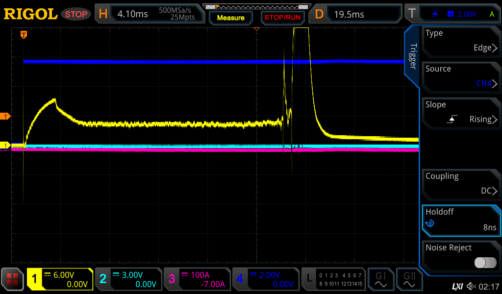The width and height of the screenshot is (502, 294).
Task: Open the GII signal generator icon
Action: point(409,279)
